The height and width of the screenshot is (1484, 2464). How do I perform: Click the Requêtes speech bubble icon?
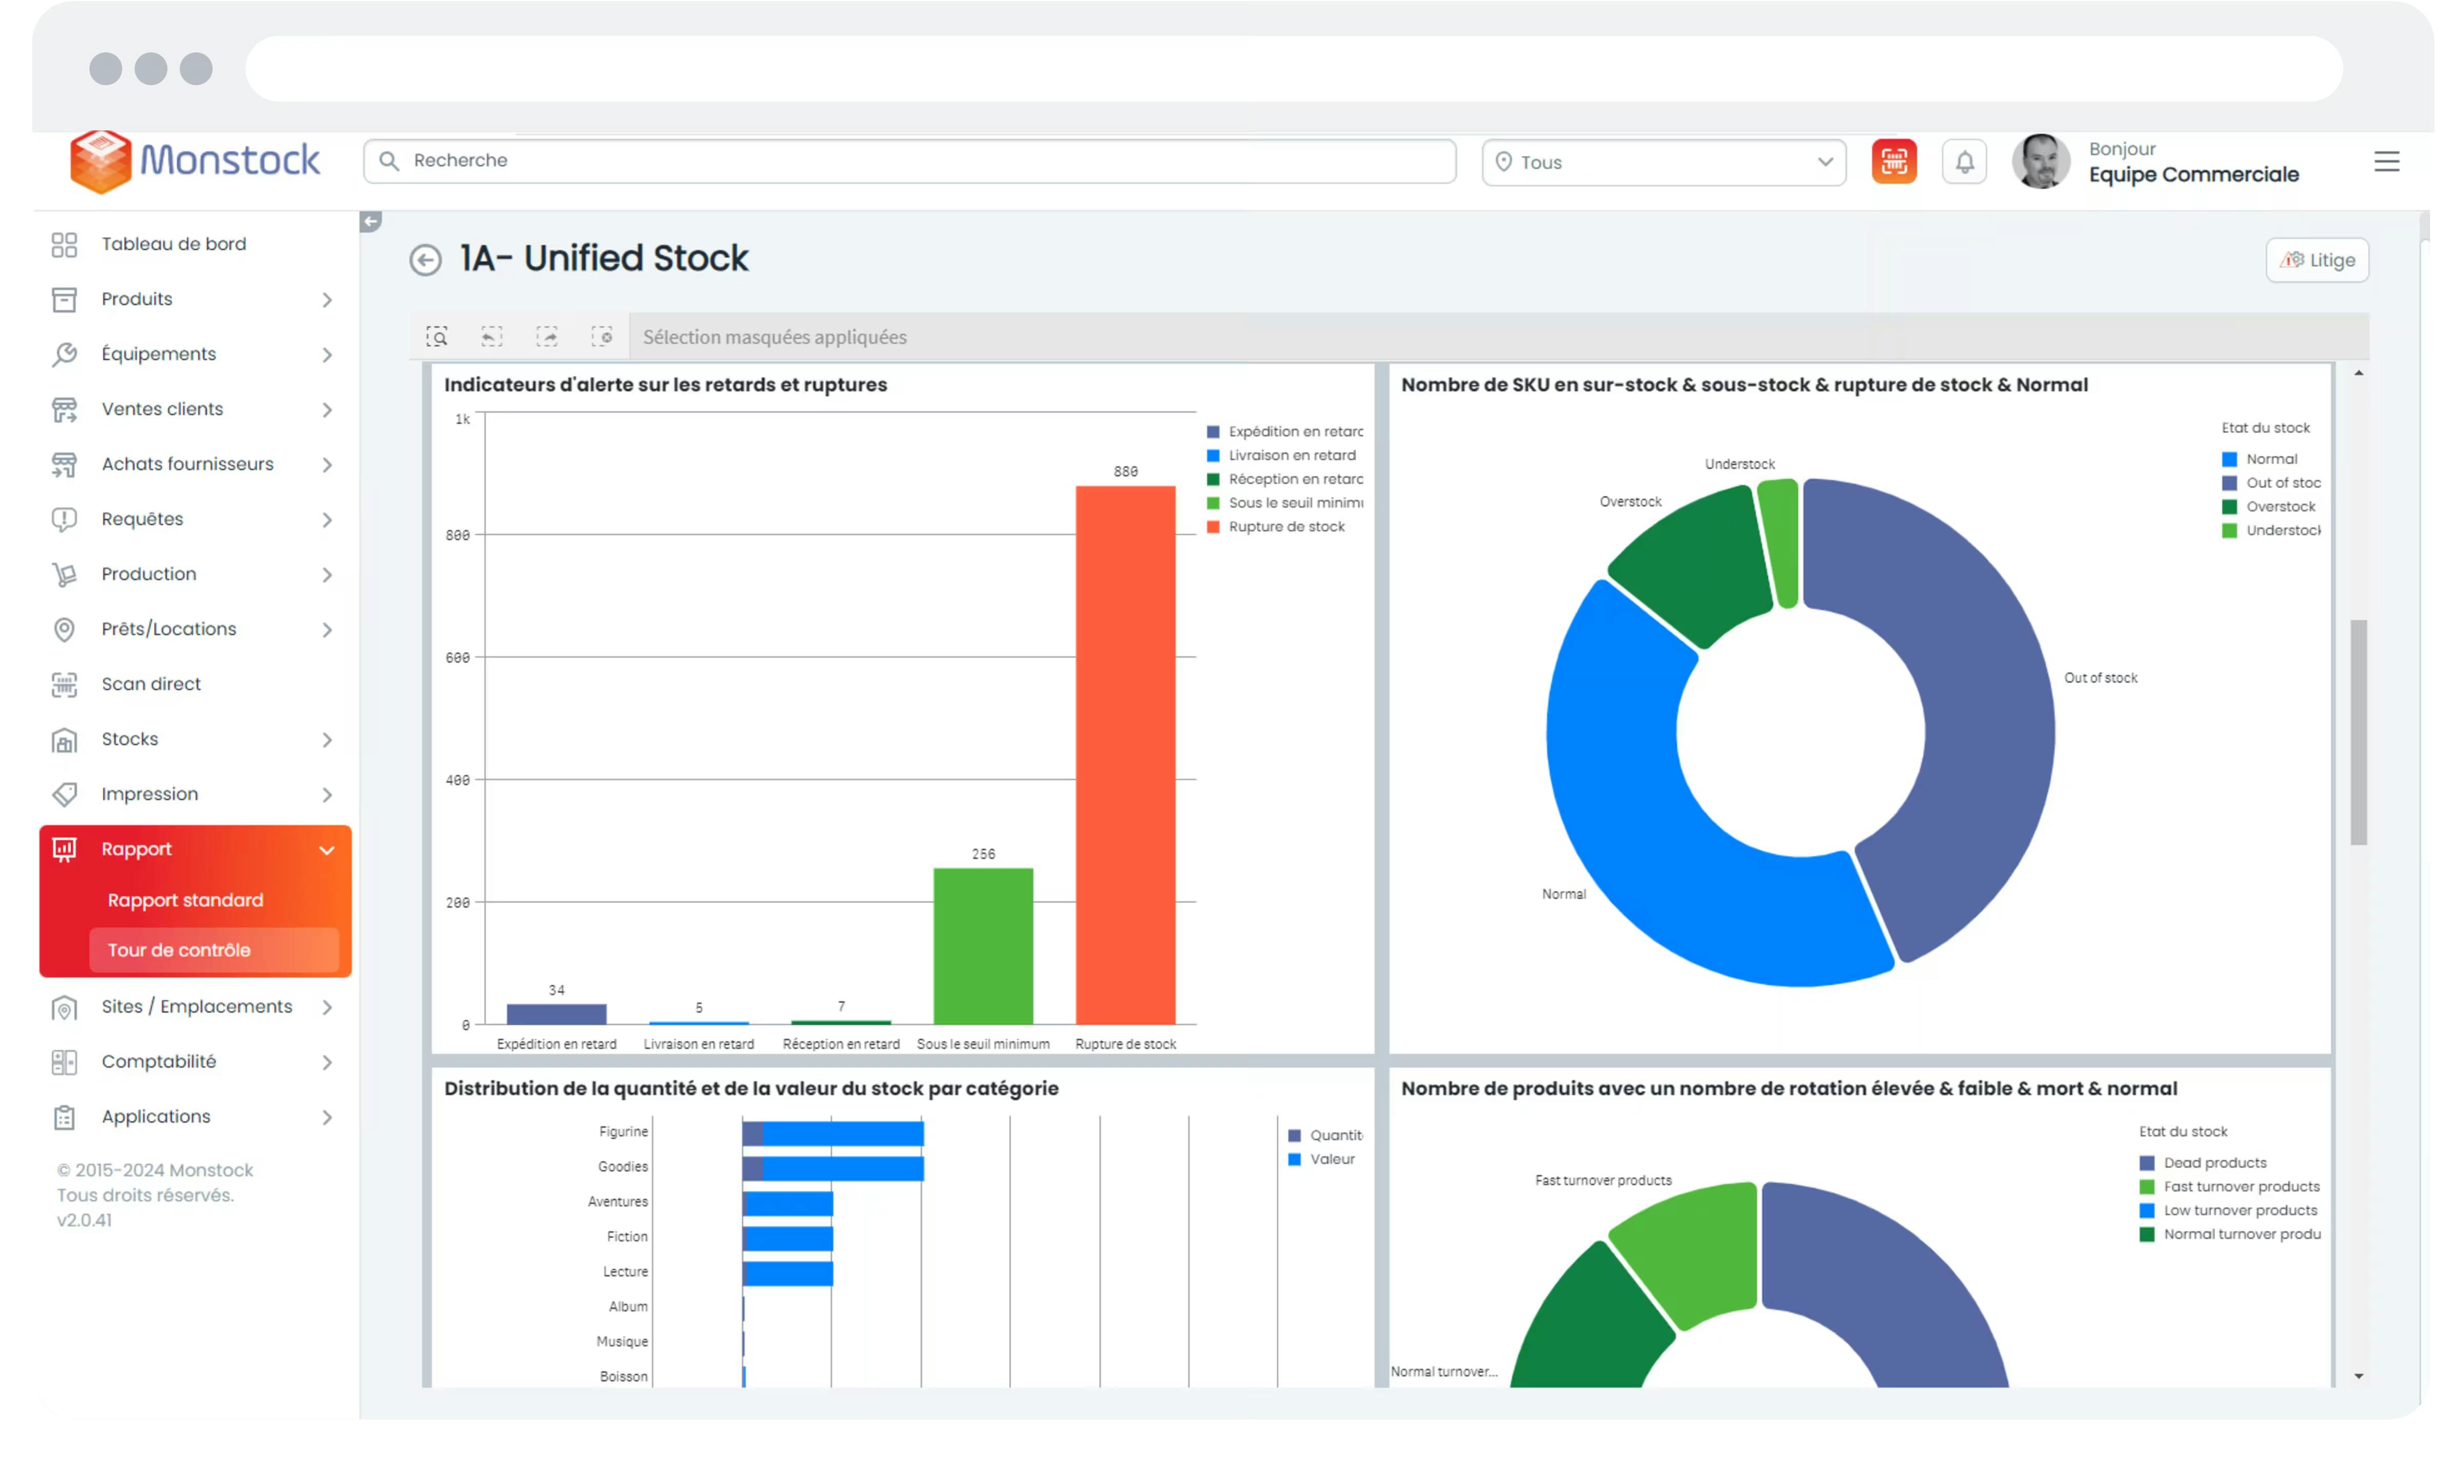click(x=64, y=520)
